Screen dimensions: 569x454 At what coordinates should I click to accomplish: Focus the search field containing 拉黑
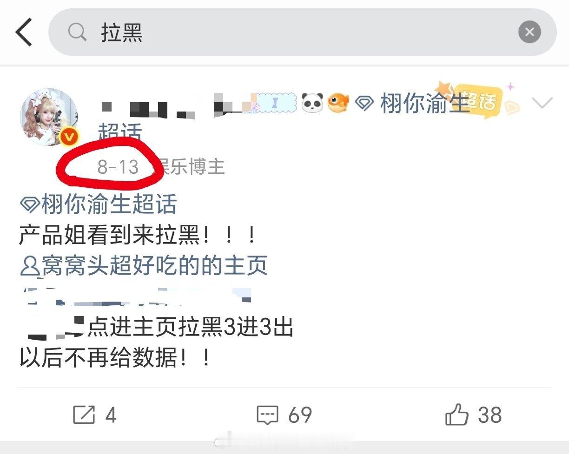302,32
